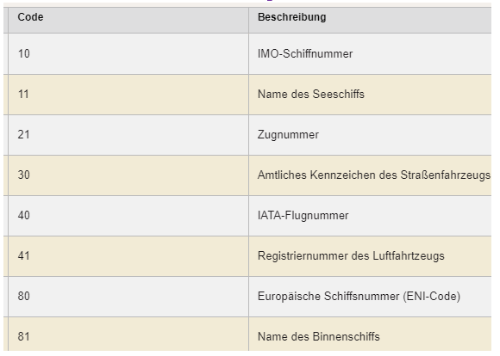Select the code 81 cell
The width and height of the screenshot is (500, 356).
[128, 334]
